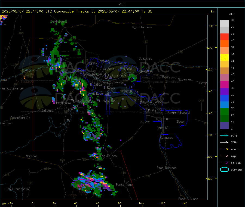Click the 'Nihuil' map label
This screenshot has height=207, width=245.
tap(64, 124)
